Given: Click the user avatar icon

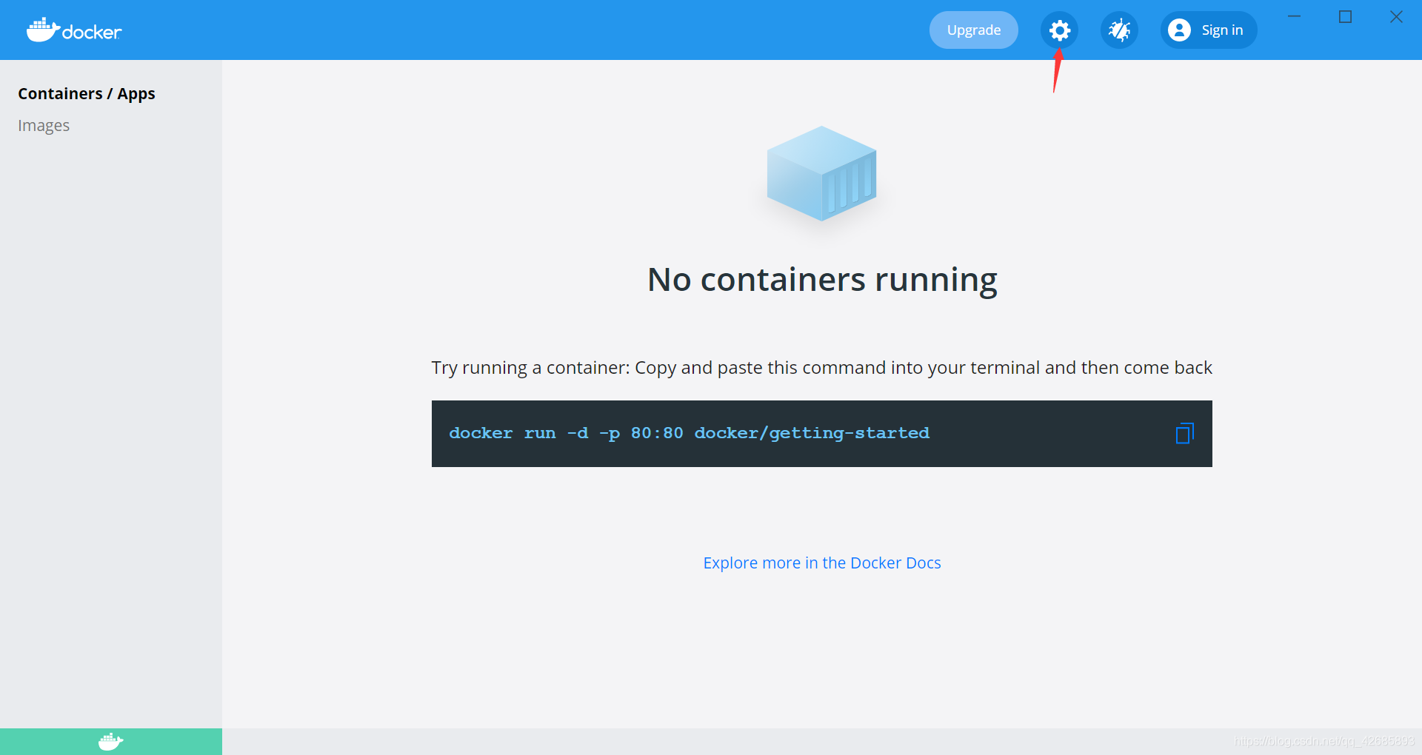Looking at the screenshot, I should (x=1179, y=30).
